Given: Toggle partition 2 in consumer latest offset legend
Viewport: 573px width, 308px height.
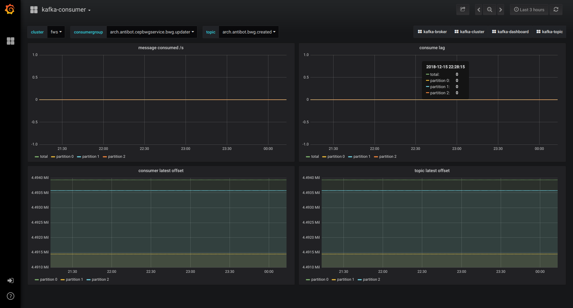Looking at the screenshot, I should click(98, 280).
